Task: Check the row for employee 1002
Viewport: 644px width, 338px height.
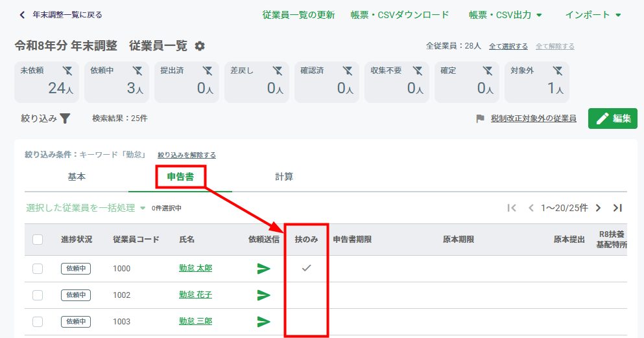Action: [38, 295]
